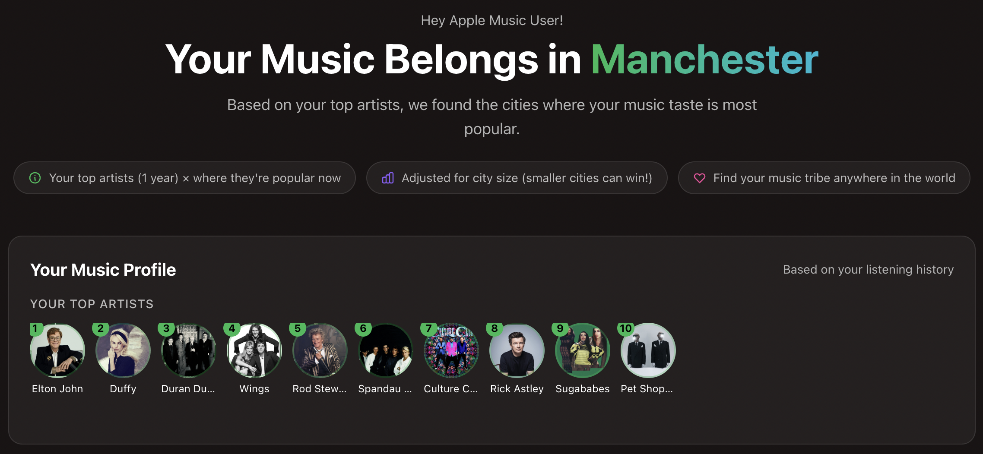Screen dimensions: 983x454
Task: Click the heart icon on the music tribe pill
Action: (700, 178)
